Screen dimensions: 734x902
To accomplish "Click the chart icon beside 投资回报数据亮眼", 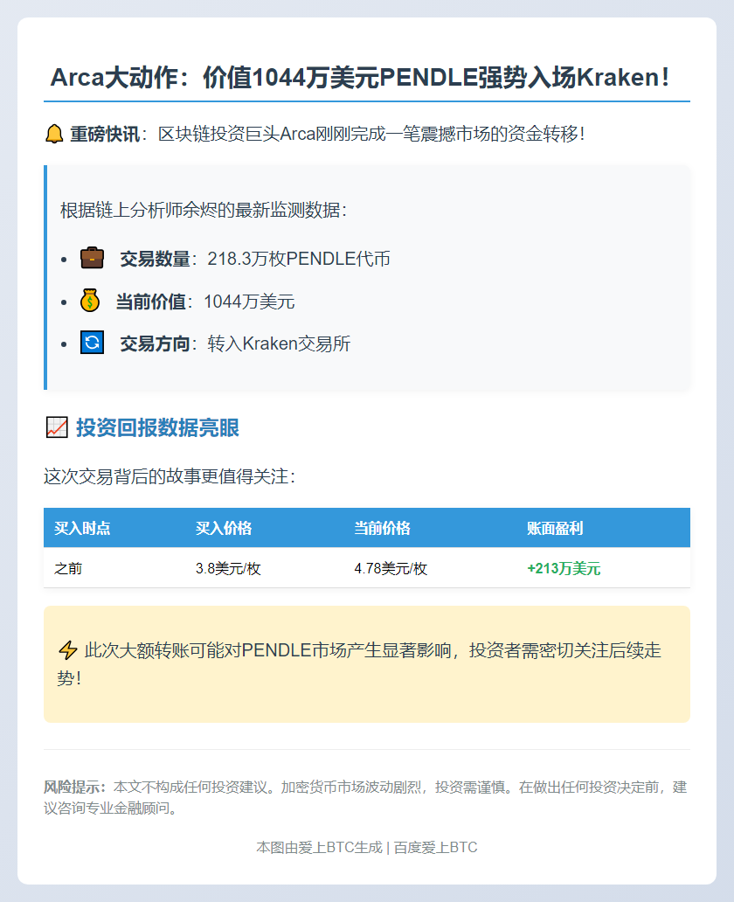I will tap(57, 427).
